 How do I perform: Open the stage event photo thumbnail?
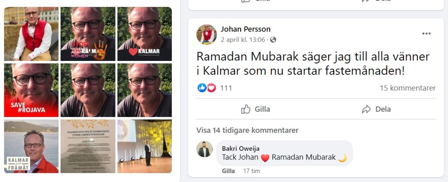click(144, 146)
